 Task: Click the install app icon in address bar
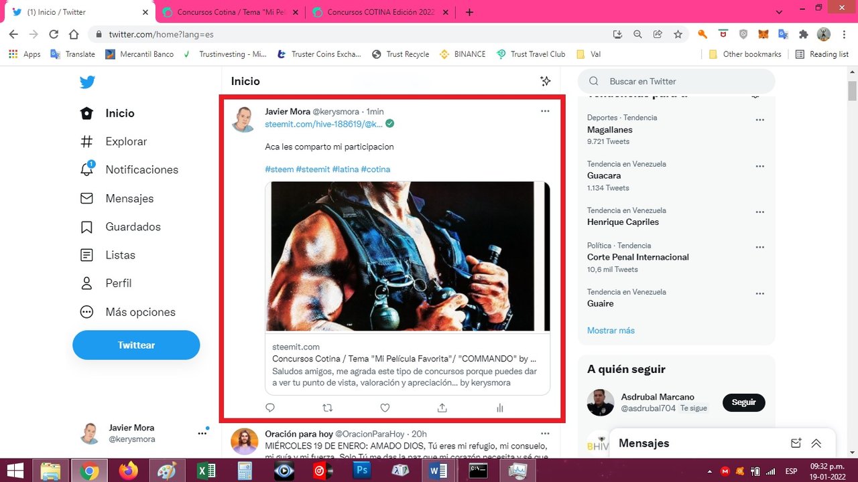(617, 34)
